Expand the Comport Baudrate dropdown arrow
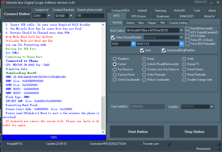Viewport: 222px width, 152px height. 71,16
